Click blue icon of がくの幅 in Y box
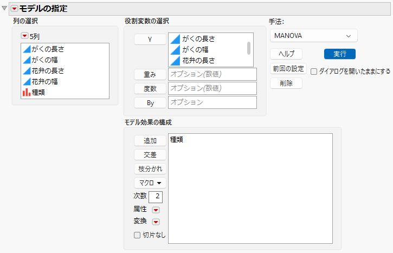Screen dimensions: 393x253 pyautogui.click(x=175, y=50)
